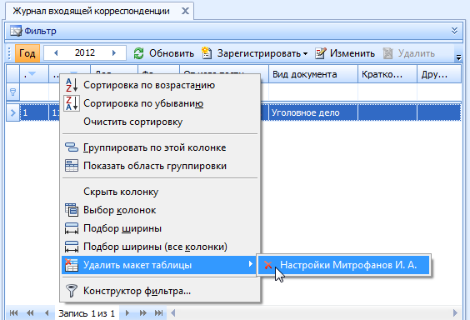Click the Кратко... column header

(387, 74)
